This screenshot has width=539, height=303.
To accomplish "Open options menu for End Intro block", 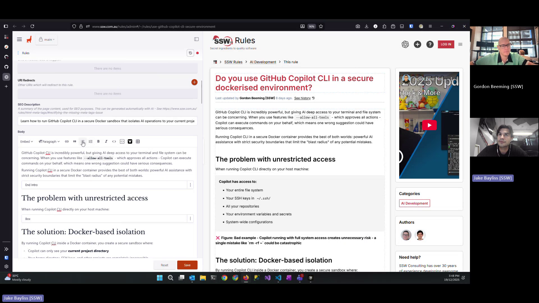I will point(190,185).
